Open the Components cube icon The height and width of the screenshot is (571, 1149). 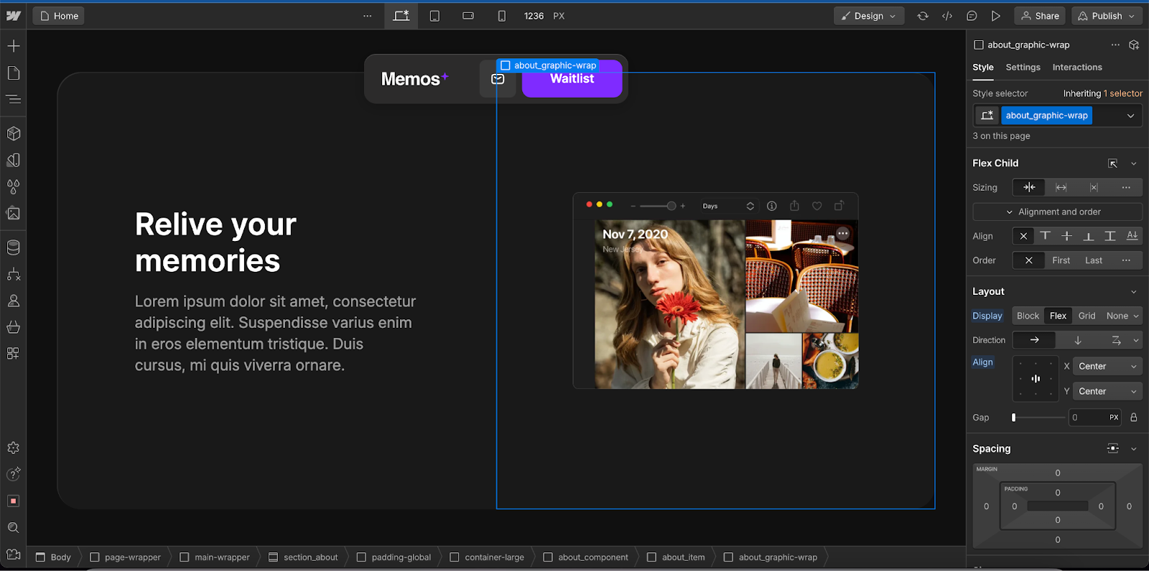point(14,133)
